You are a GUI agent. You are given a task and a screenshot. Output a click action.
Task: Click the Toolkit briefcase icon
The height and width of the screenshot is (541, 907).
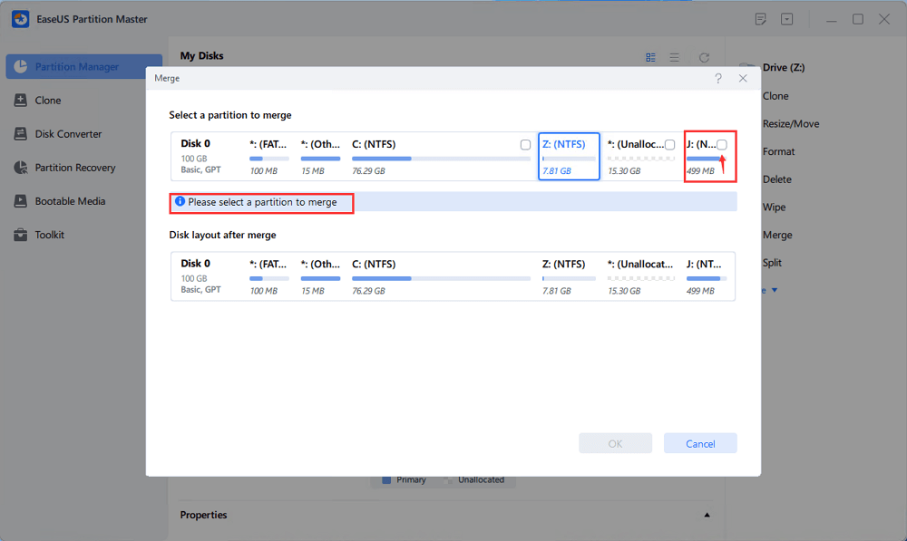coord(20,235)
